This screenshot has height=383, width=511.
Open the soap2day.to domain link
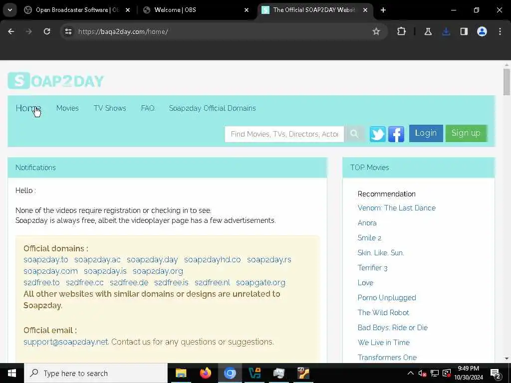point(45,259)
